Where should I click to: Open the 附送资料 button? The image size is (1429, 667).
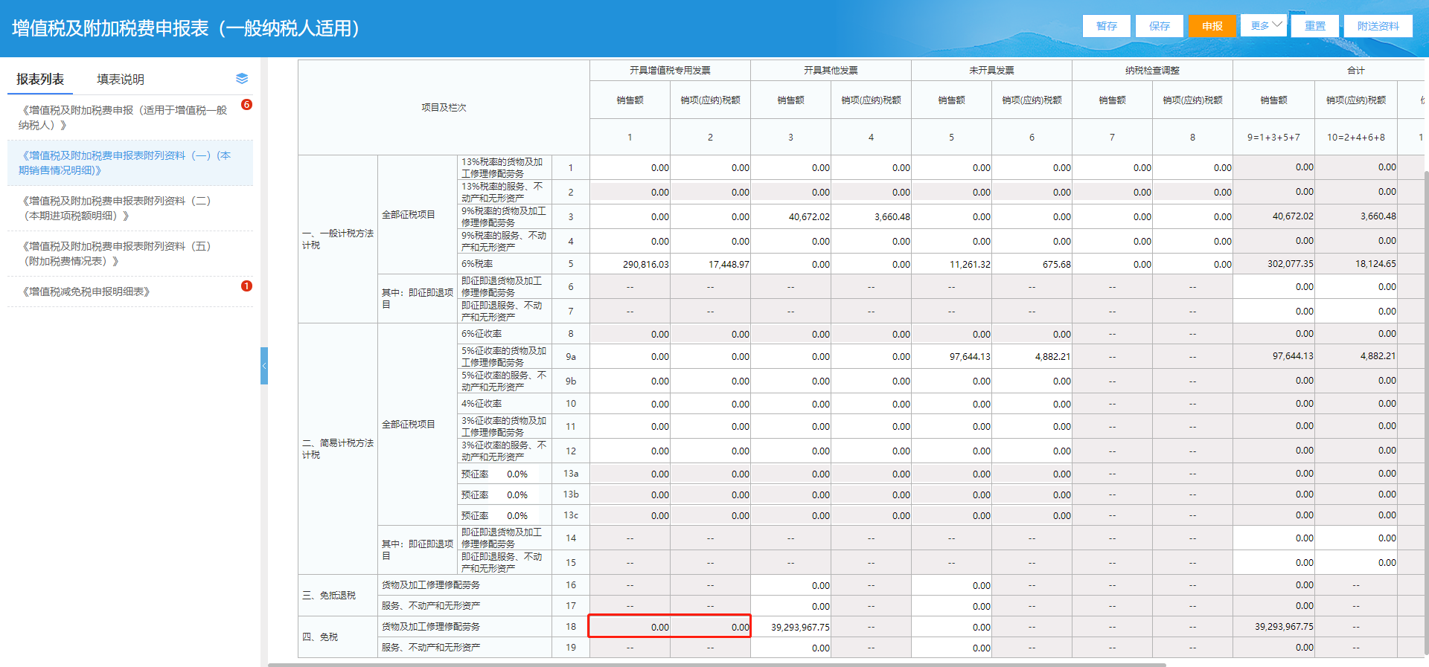point(1378,26)
